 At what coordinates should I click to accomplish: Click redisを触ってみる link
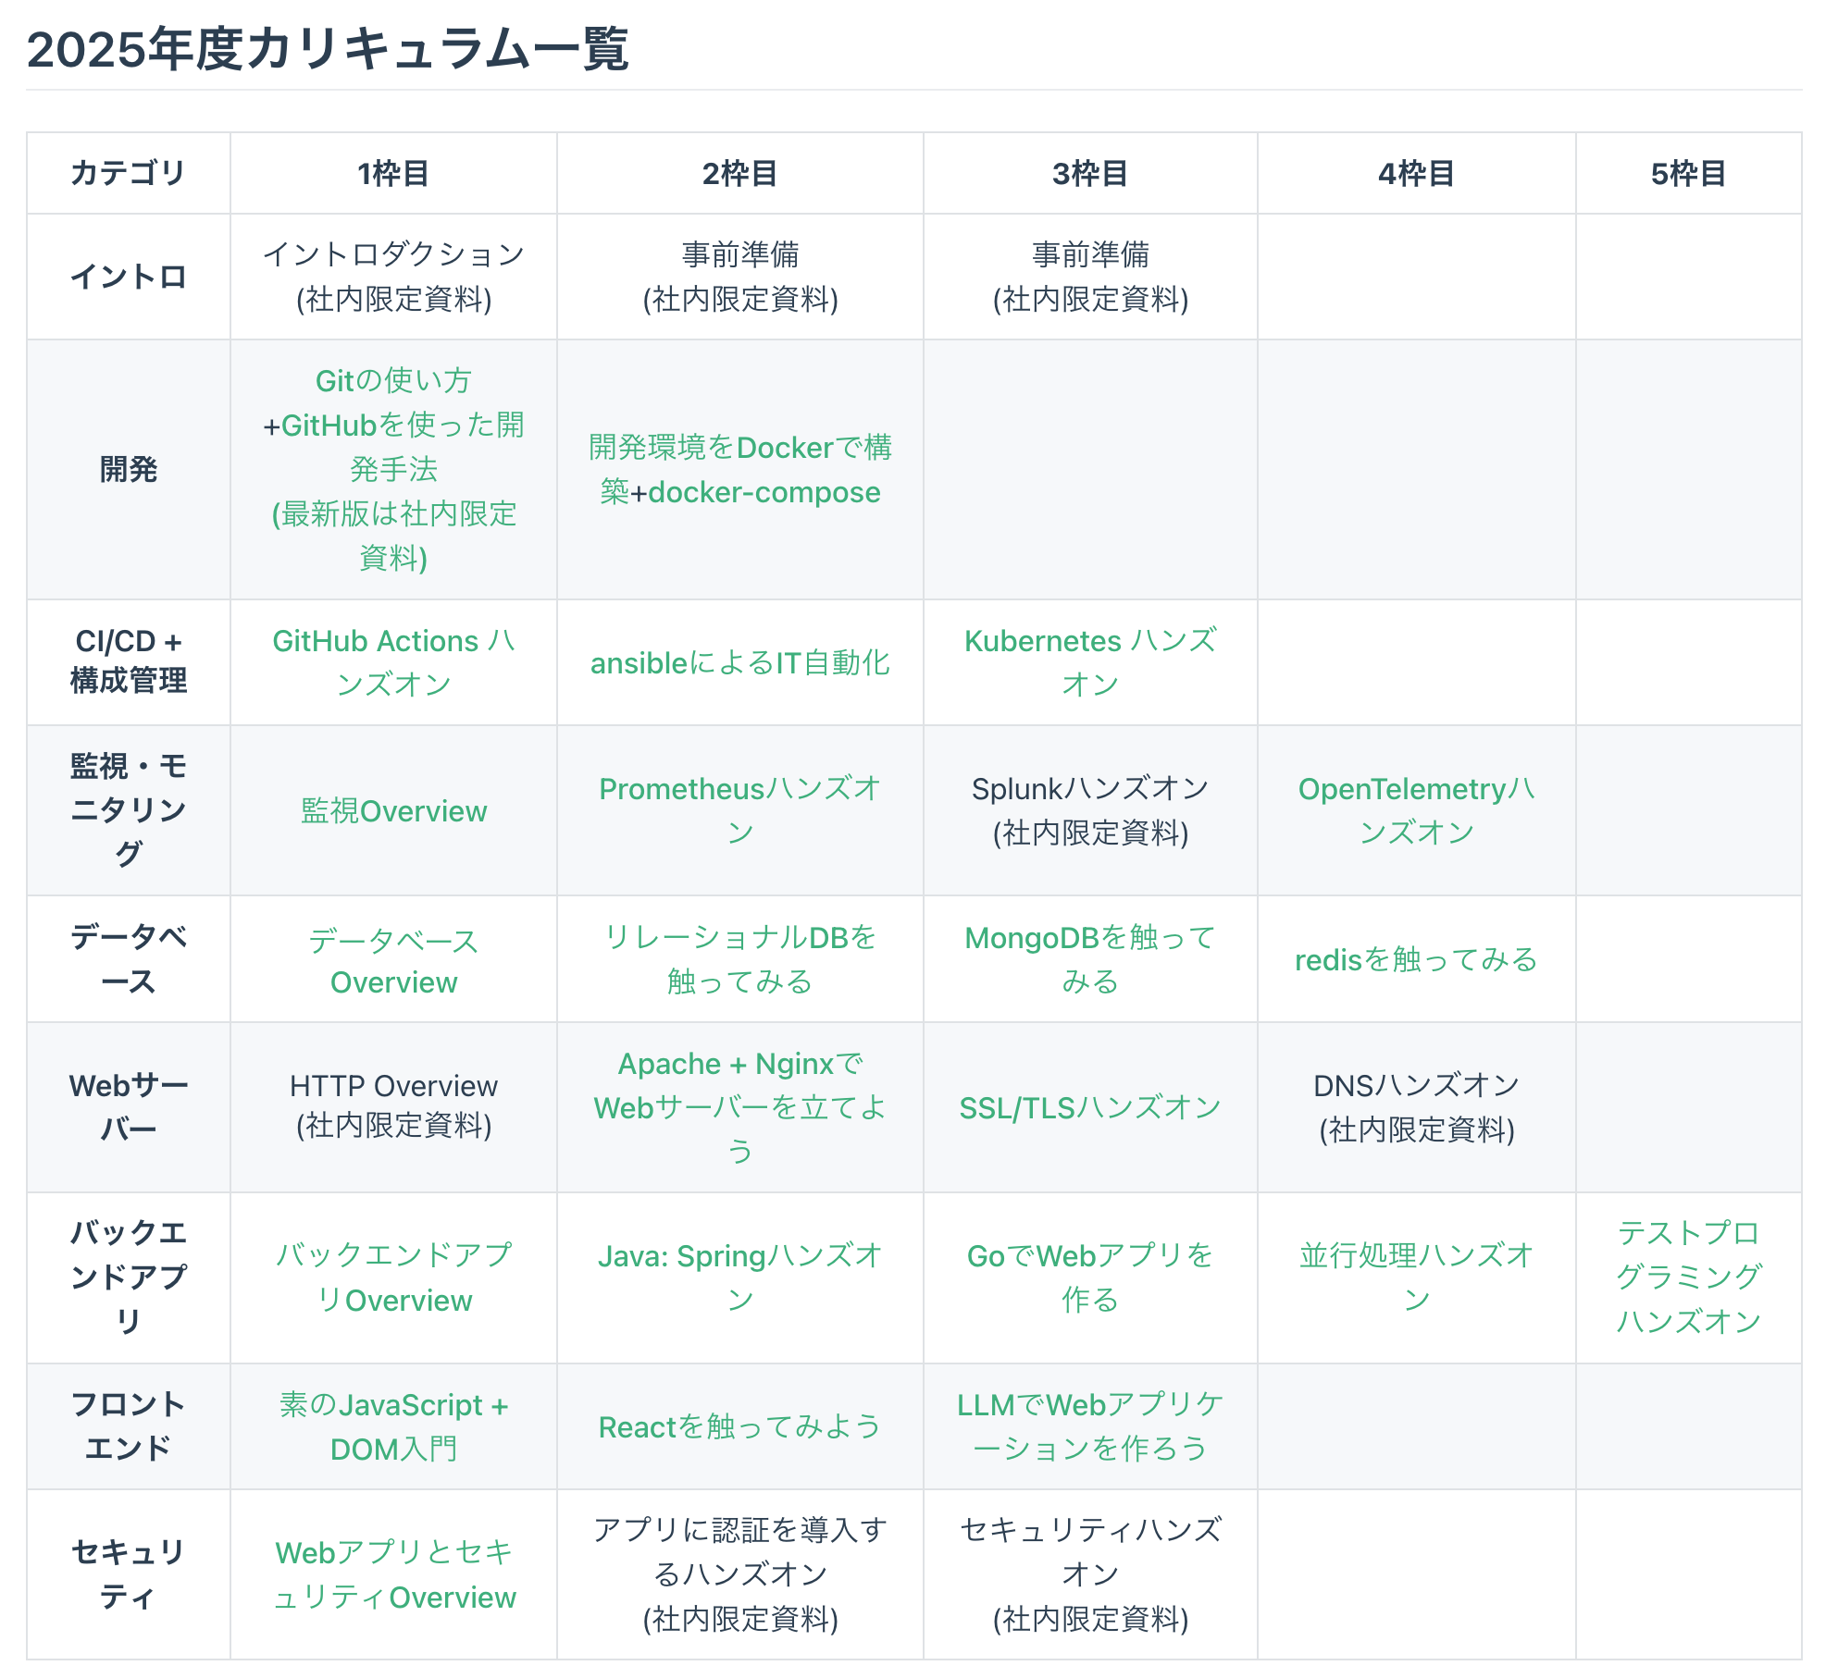point(1415,960)
